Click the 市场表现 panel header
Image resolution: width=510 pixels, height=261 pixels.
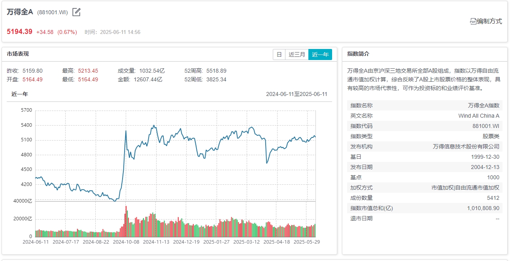[x=18, y=54]
